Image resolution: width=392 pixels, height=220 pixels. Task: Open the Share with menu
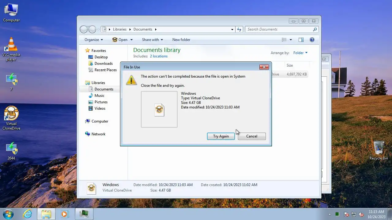point(152,40)
